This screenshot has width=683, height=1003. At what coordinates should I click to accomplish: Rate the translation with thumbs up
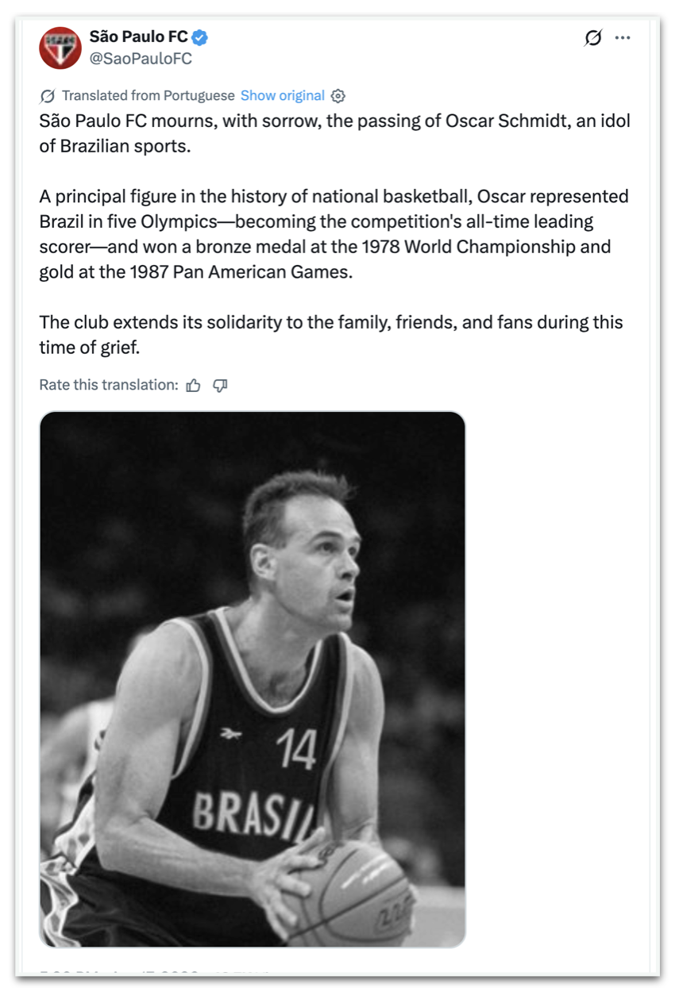[193, 386]
